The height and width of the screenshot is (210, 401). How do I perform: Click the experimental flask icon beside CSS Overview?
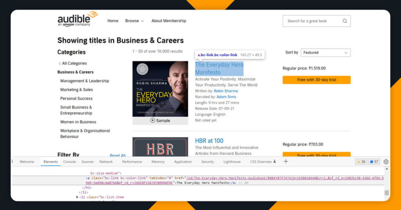coord(275,161)
